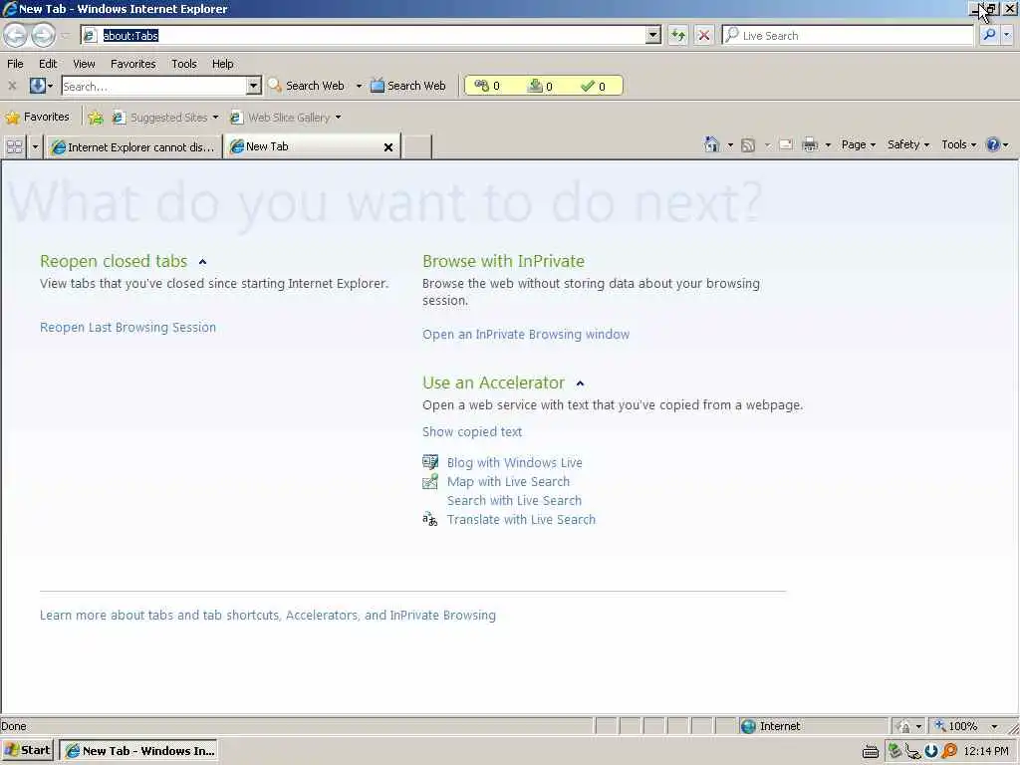Image resolution: width=1020 pixels, height=765 pixels.
Task: Open the File menu
Action: coord(15,64)
